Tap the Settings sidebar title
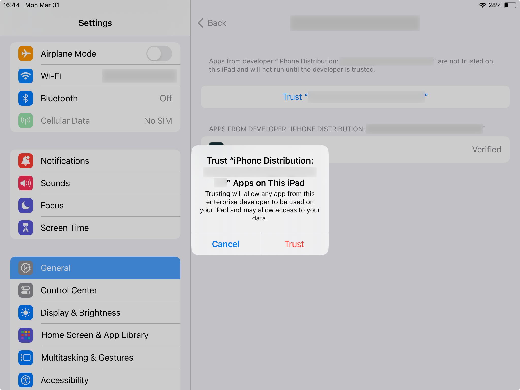 point(95,23)
